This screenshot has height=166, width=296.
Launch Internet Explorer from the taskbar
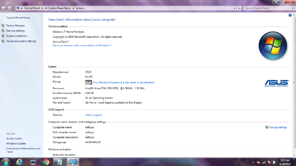19,162
